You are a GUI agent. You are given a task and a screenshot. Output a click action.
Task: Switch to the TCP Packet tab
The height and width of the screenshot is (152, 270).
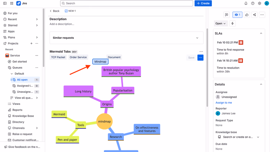point(58,57)
